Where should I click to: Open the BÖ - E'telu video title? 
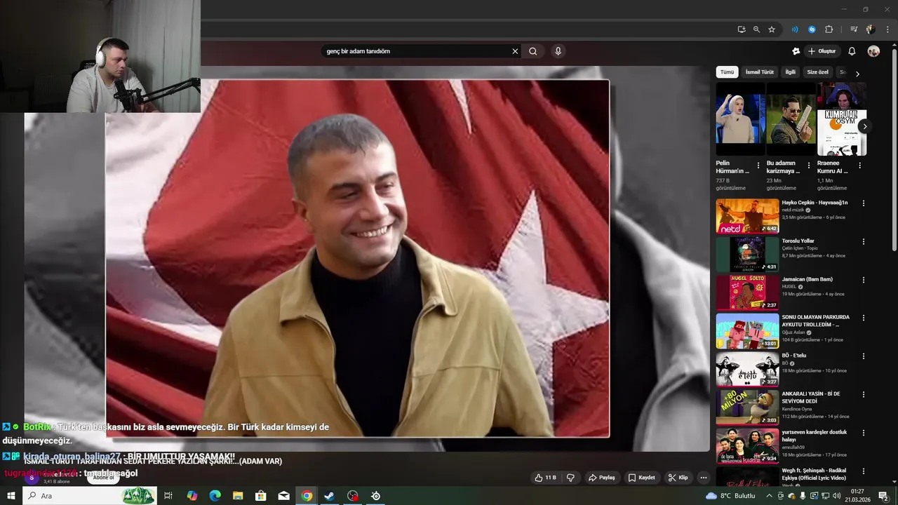pyautogui.click(x=794, y=356)
